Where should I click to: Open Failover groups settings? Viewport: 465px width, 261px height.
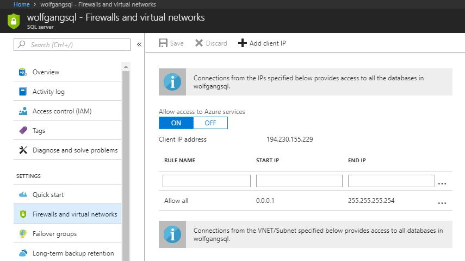point(67,233)
